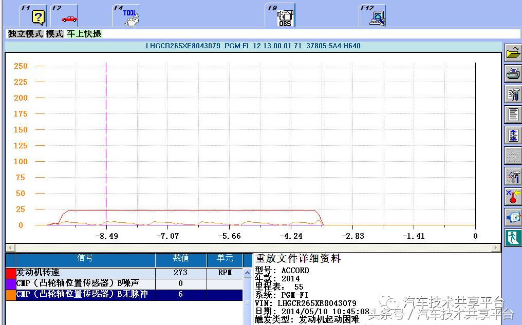522x325 pixels.
Task: Click the blue arrow export icon
Action: pos(513,217)
